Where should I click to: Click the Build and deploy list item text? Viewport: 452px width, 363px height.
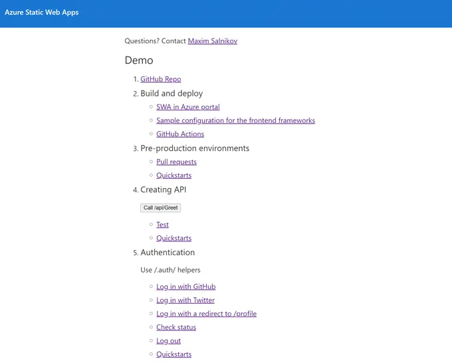171,94
